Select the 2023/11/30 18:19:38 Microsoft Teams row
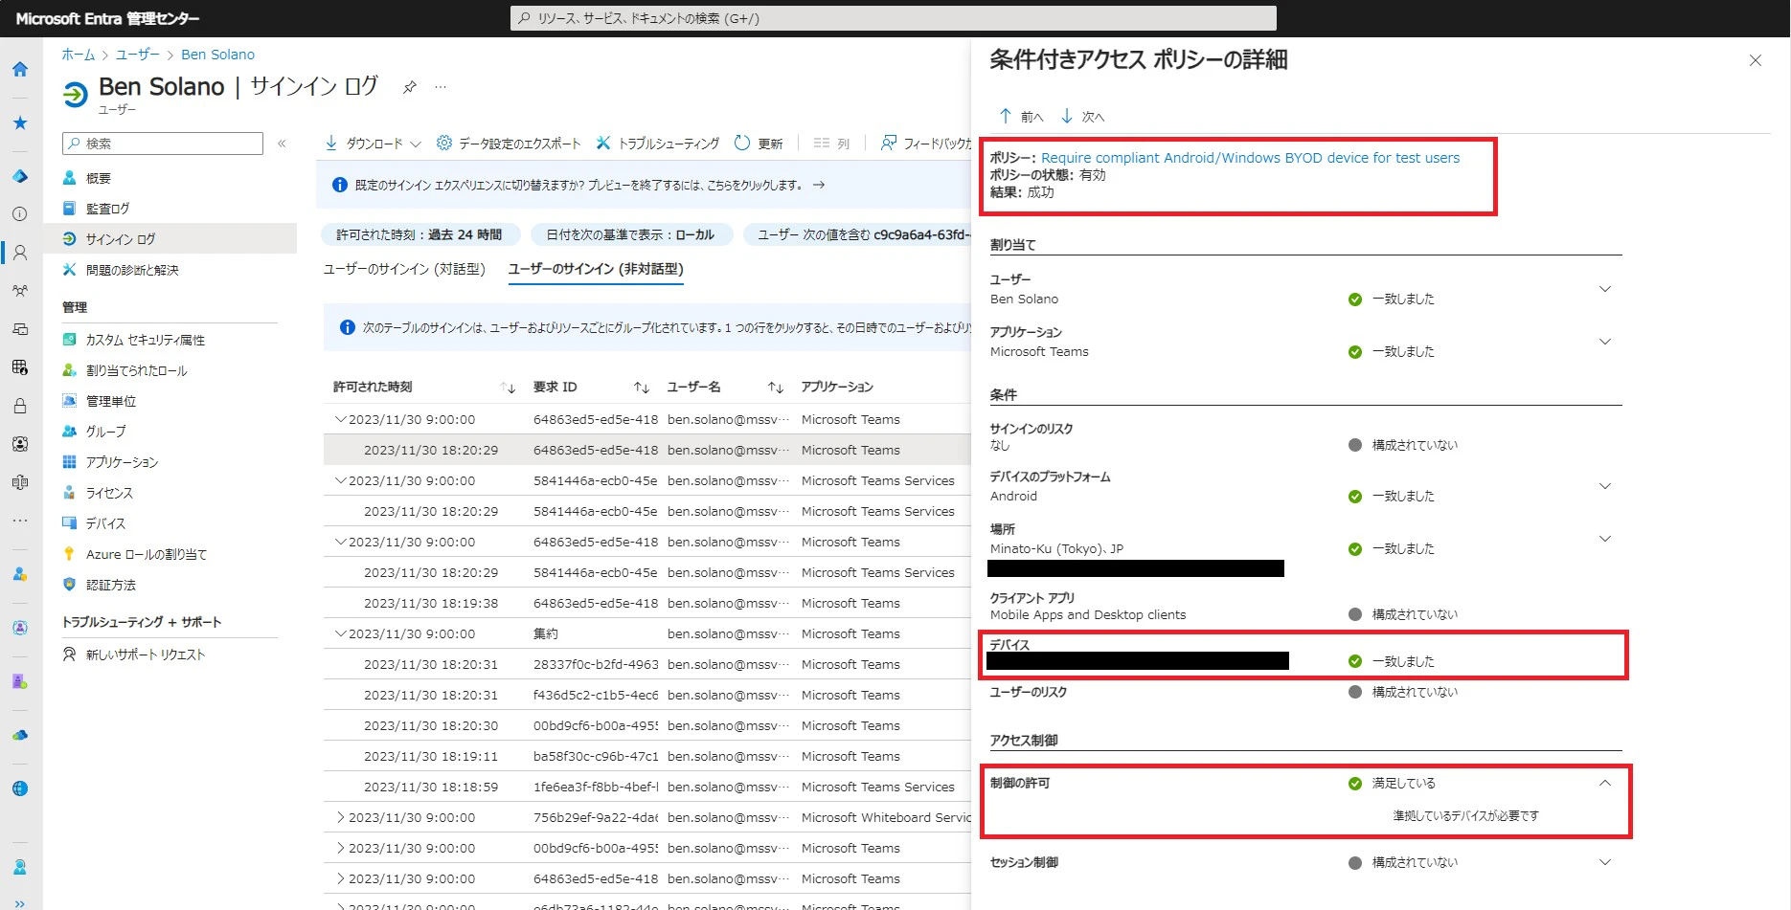 [x=647, y=603]
